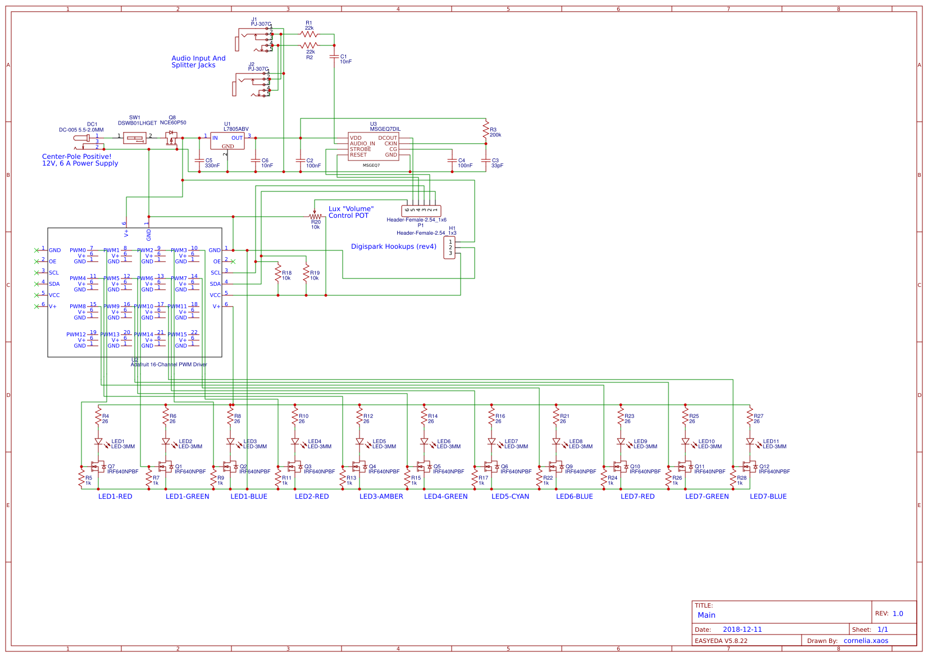Click the R20 10k potentiometer symbol
Image resolution: width=928 pixels, height=657 pixels.
[x=315, y=216]
